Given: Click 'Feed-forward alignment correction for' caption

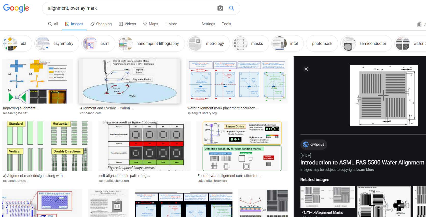Looking at the screenshot, I should (229, 176).
